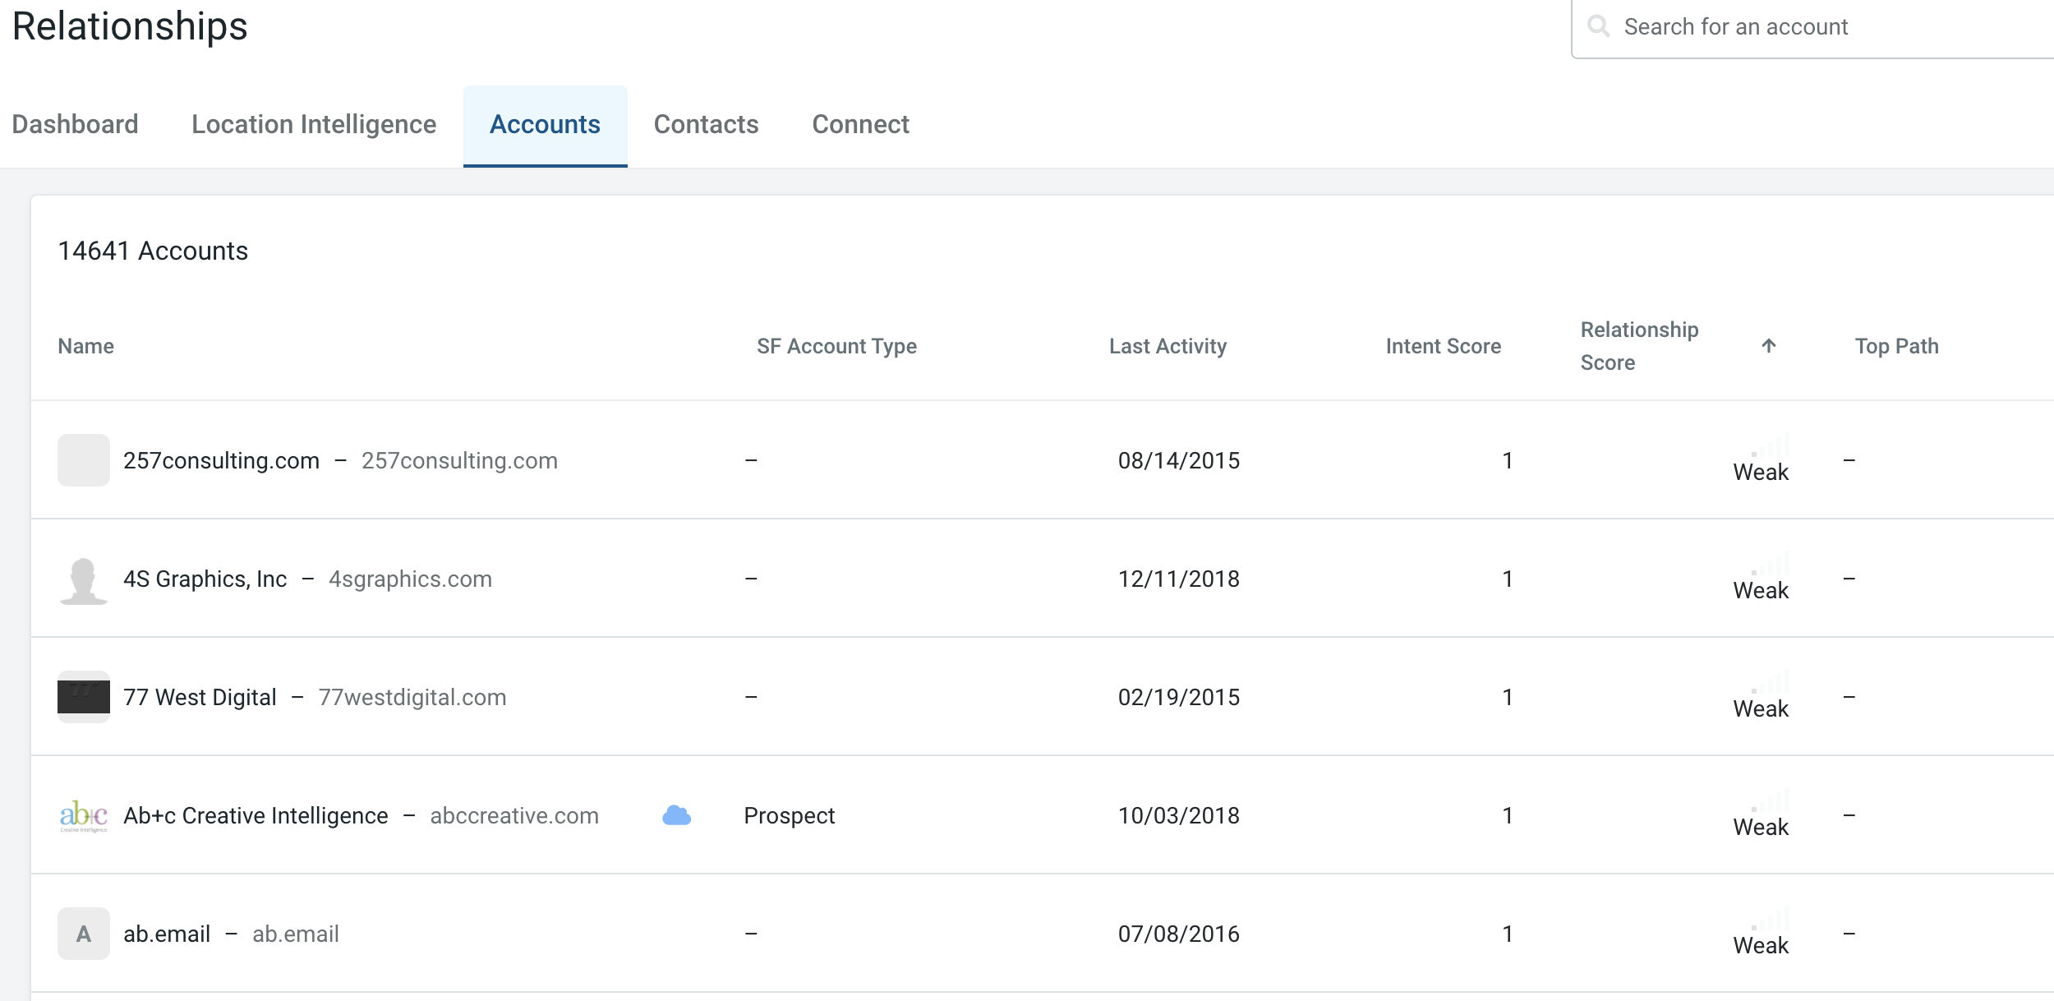Click the 77westdigital.com domain text
The image size is (2054, 1001).
(x=412, y=698)
